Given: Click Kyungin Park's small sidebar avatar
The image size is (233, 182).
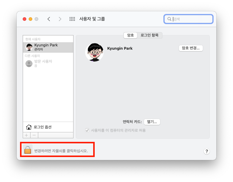Looking at the screenshot, I should (x=29, y=47).
